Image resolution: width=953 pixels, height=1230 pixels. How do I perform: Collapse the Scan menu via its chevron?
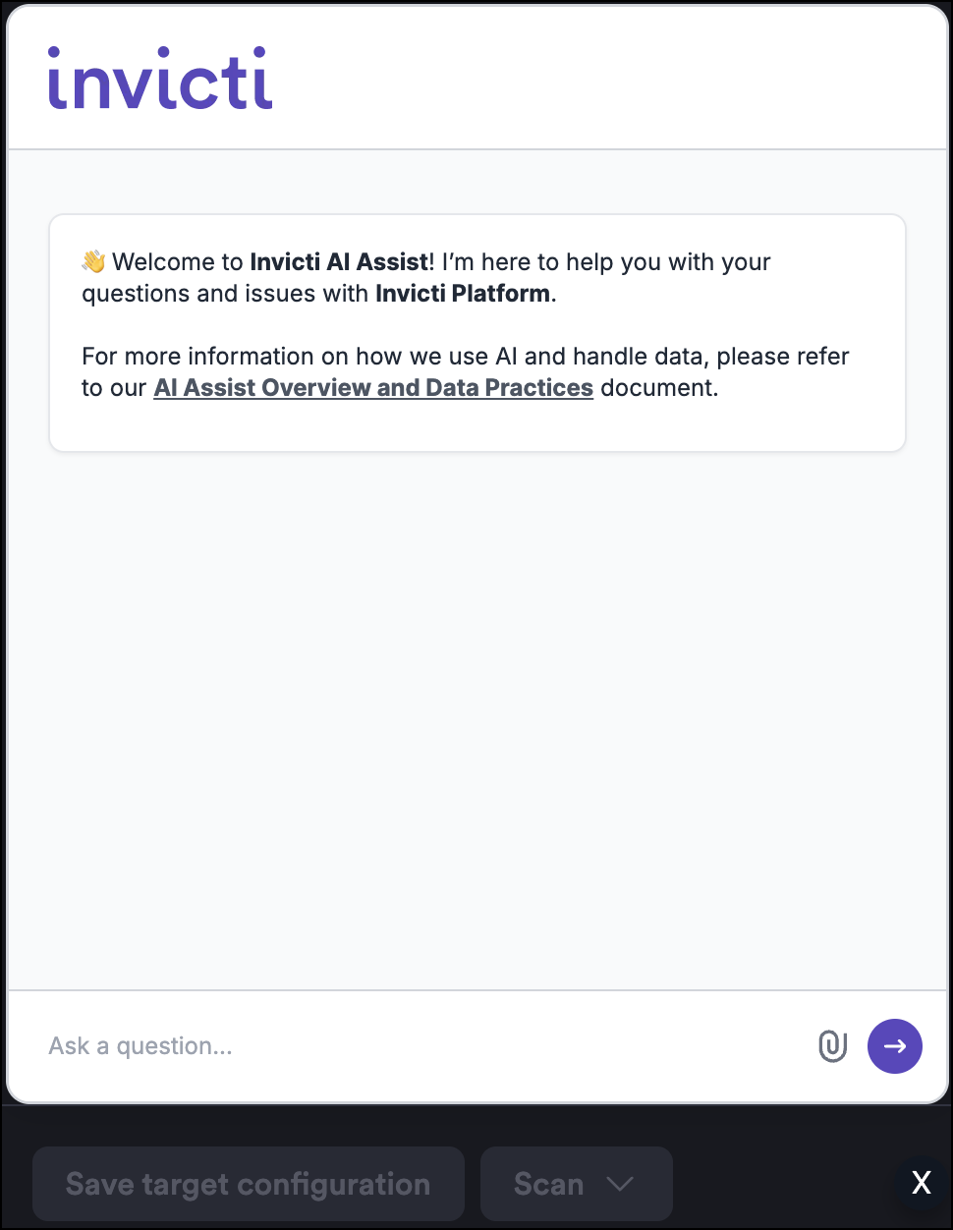(x=619, y=1184)
